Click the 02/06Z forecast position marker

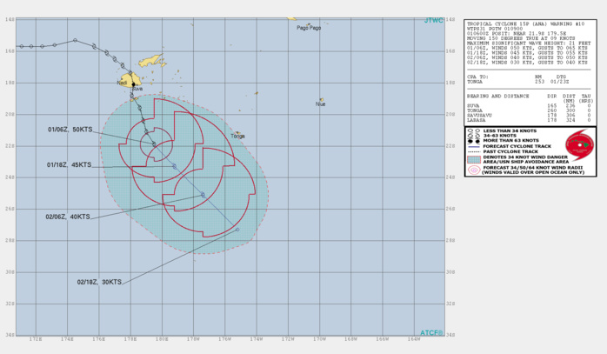pyautogui.click(x=203, y=195)
